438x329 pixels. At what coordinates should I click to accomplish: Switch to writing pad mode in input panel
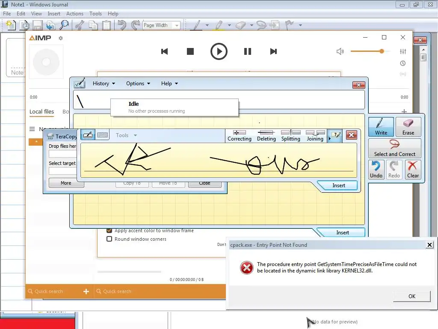88,135
